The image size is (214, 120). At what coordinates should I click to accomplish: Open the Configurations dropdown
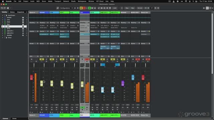(67, 8)
